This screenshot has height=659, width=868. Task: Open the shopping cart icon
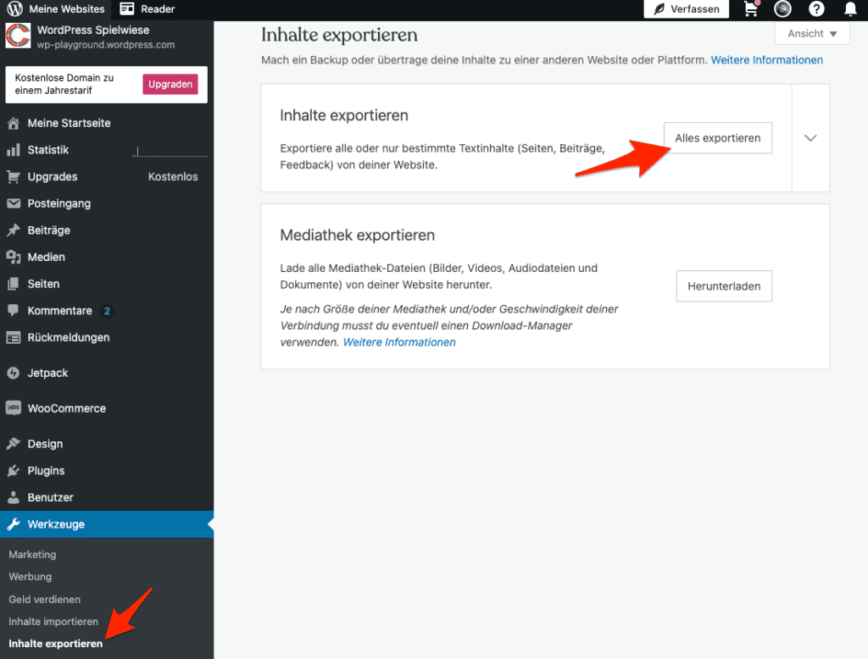(751, 8)
